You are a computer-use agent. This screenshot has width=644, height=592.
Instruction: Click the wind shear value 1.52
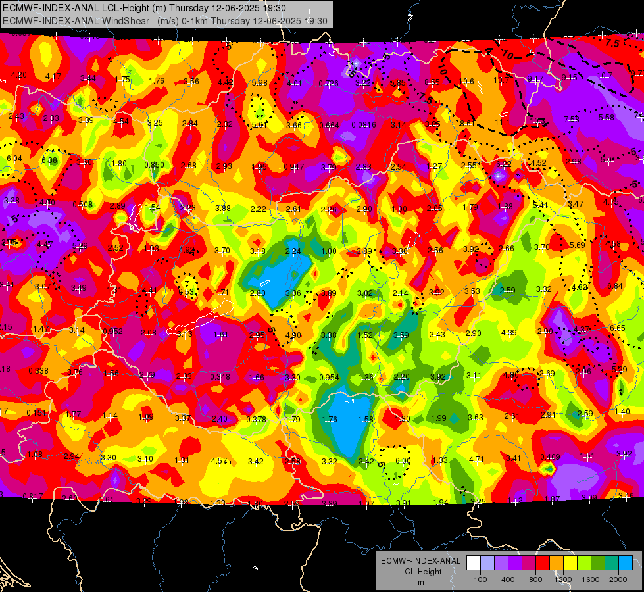[x=364, y=335]
